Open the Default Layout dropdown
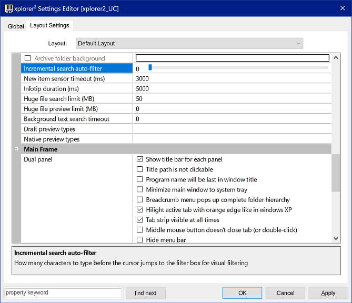The height and width of the screenshot is (303, 352). [189, 43]
